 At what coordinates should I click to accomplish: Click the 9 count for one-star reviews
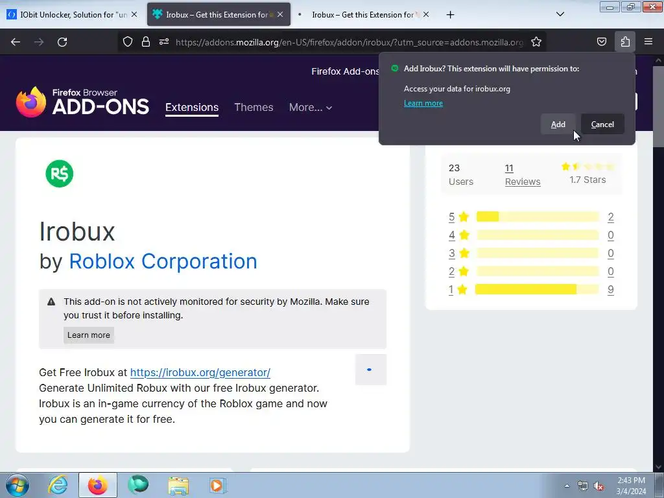click(611, 290)
